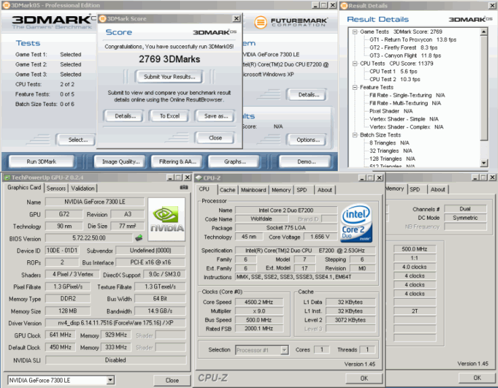Click scroll down arrow in Result Details

[x=484, y=163]
